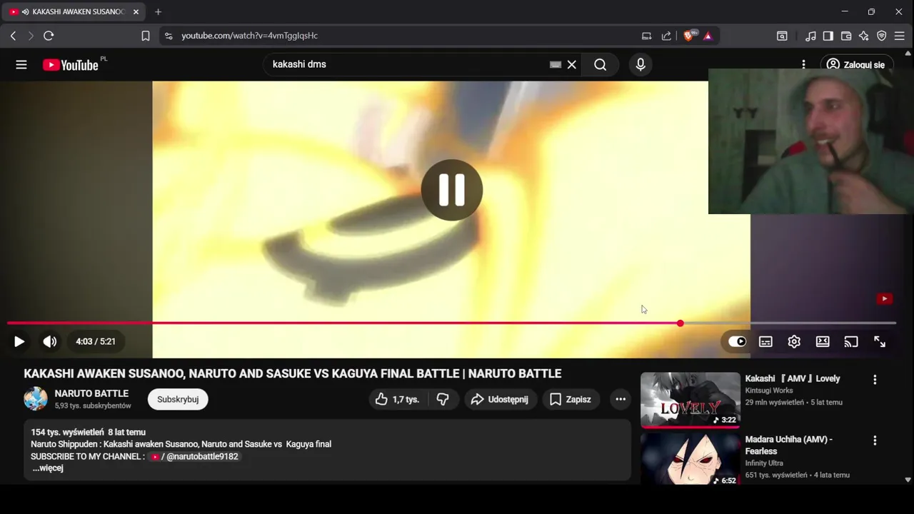Open the Brave VPN shield icon
The width and height of the screenshot is (914, 514).
click(x=882, y=36)
